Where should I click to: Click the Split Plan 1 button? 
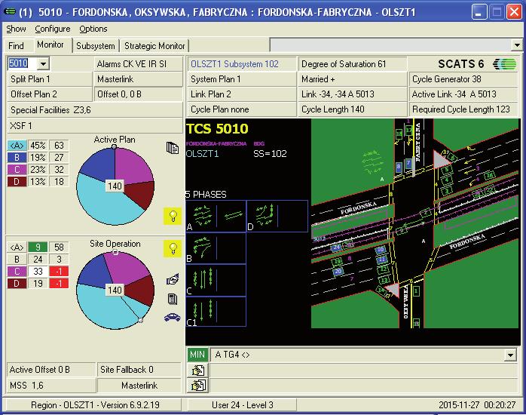(49, 79)
